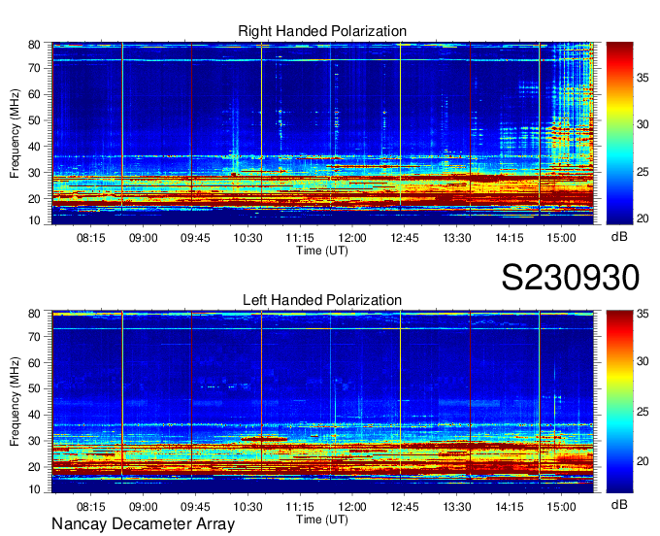Image resolution: width=660 pixels, height=536 pixels.
Task: Click the 25 tick on right-handed colorbar
Action: tap(643, 172)
